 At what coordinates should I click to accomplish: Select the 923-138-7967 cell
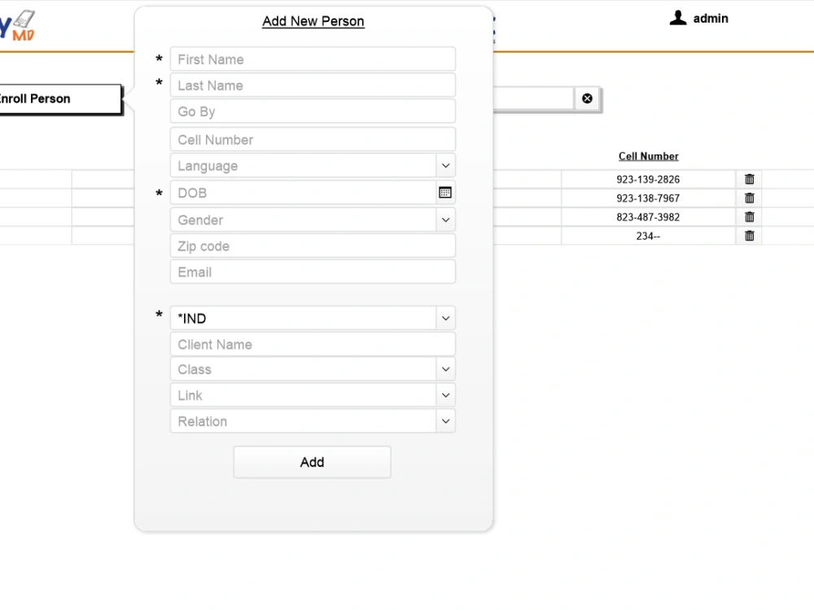click(648, 198)
